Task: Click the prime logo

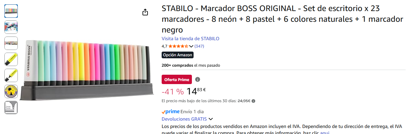Action: 170,112
